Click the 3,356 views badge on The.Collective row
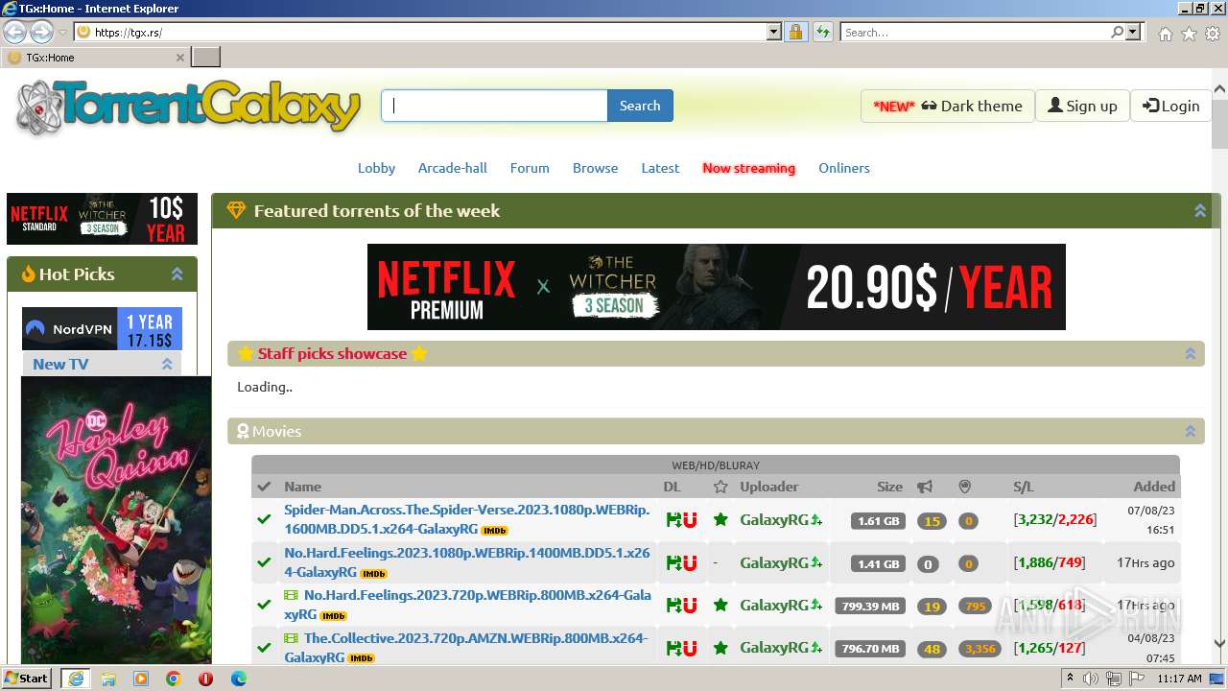Screen dimensions: 1228x691 pyautogui.click(x=980, y=649)
